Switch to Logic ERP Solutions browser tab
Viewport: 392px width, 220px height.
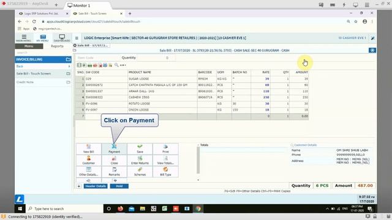(41, 13)
